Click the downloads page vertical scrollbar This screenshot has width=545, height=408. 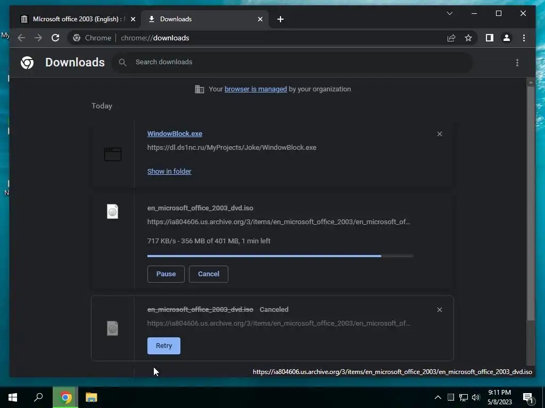531,205
